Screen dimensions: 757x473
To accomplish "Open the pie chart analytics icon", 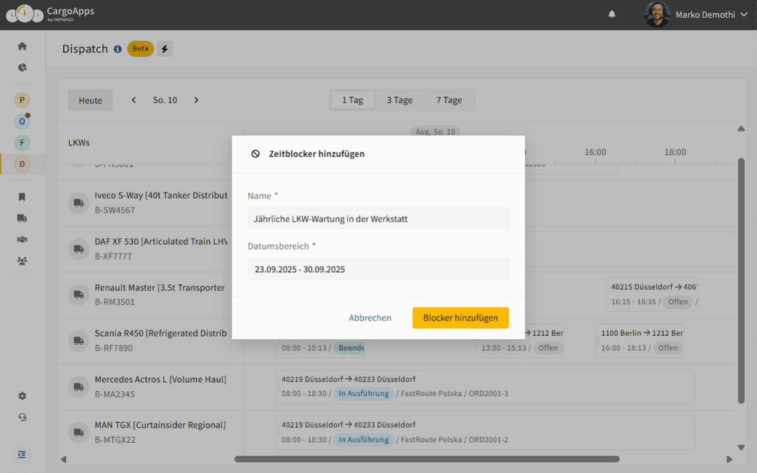I will (x=22, y=67).
